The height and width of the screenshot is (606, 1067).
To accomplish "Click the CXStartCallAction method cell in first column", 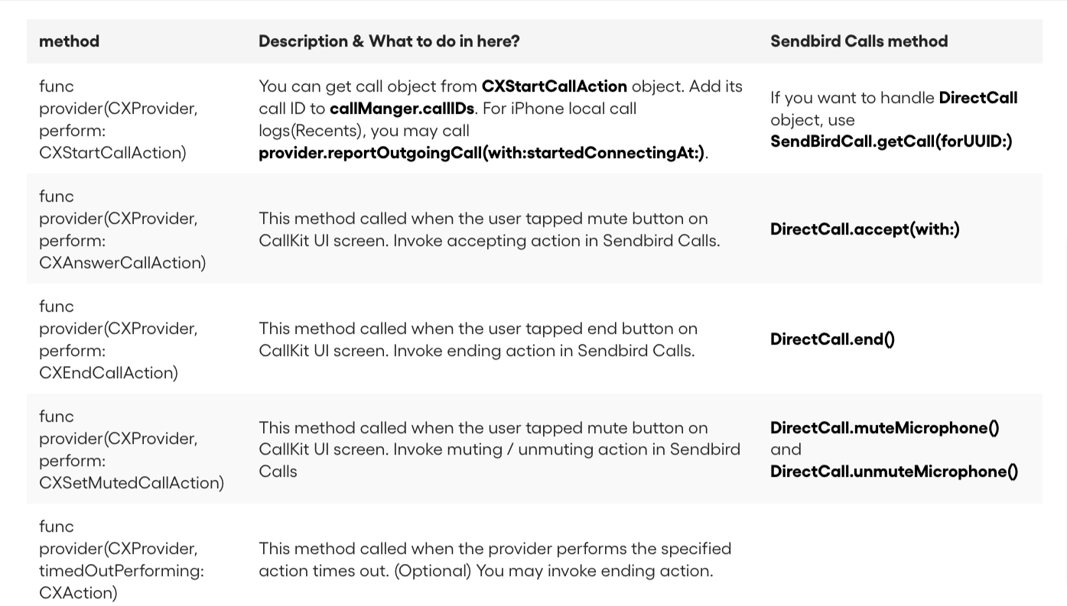I will pos(118,119).
